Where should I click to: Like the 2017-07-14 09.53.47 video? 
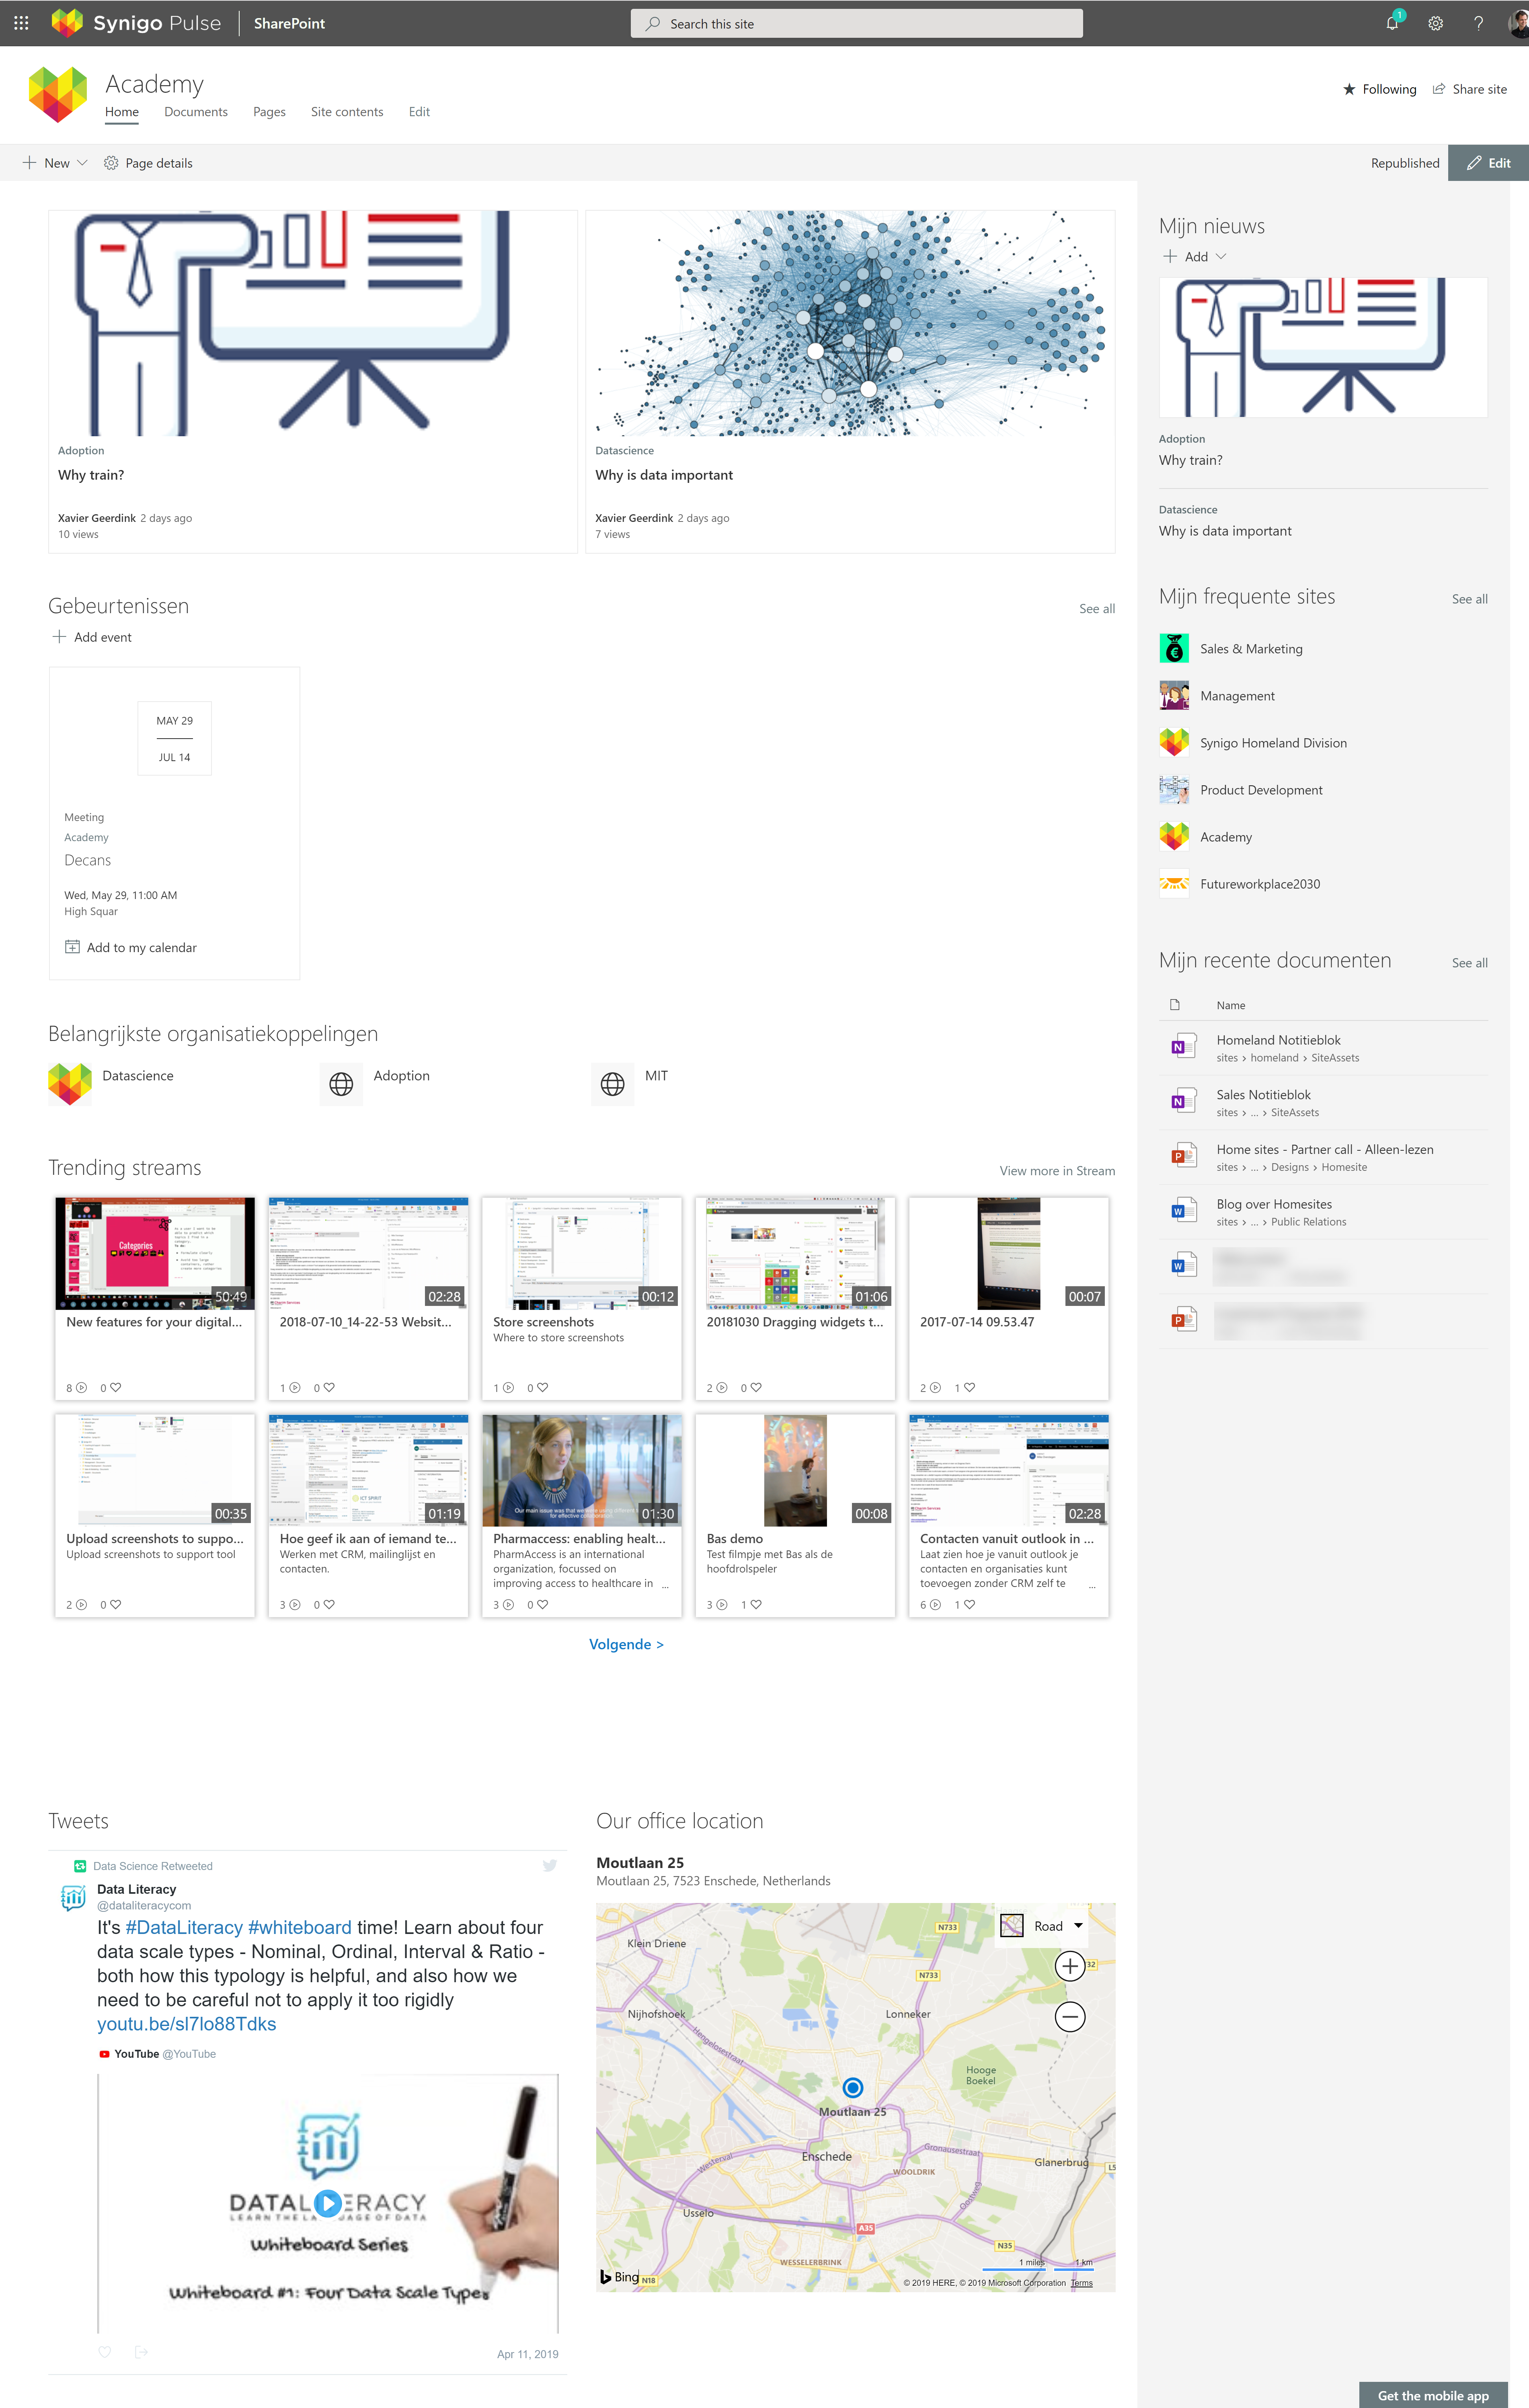tap(969, 1387)
